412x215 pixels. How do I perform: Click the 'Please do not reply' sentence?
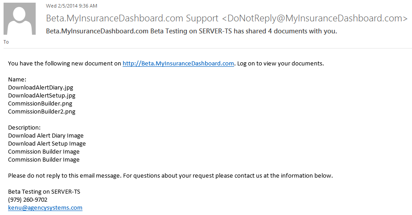tap(64, 176)
